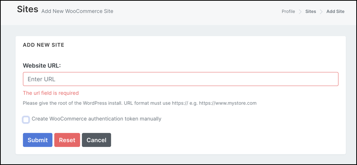The image size is (357, 165).
Task: Click the chevron before Add Site
Action: tap(321, 11)
